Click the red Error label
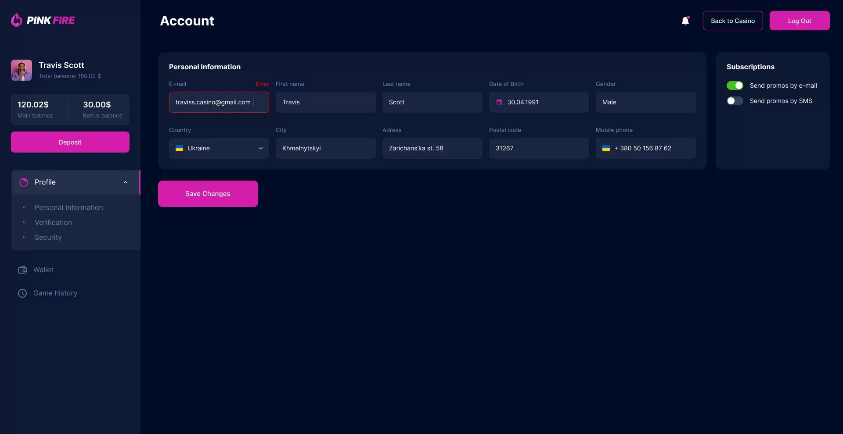This screenshot has width=843, height=434. point(263,84)
